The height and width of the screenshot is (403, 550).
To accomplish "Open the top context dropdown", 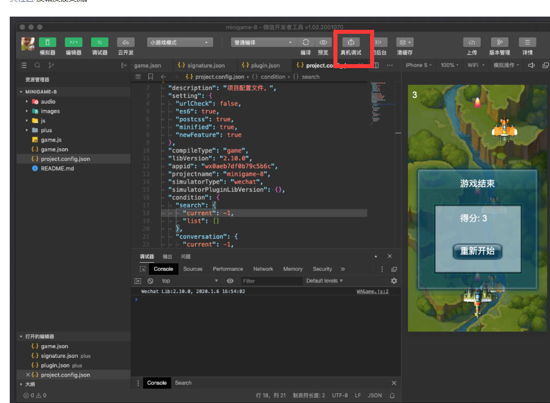I will (x=190, y=281).
